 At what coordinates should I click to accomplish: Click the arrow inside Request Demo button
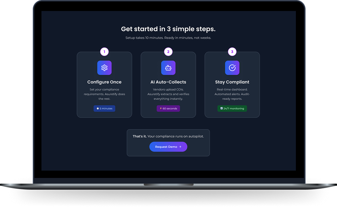180,147
